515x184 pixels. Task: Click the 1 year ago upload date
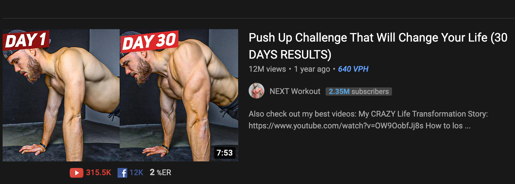click(312, 69)
